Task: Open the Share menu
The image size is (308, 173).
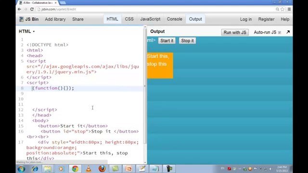Action: [x=78, y=19]
